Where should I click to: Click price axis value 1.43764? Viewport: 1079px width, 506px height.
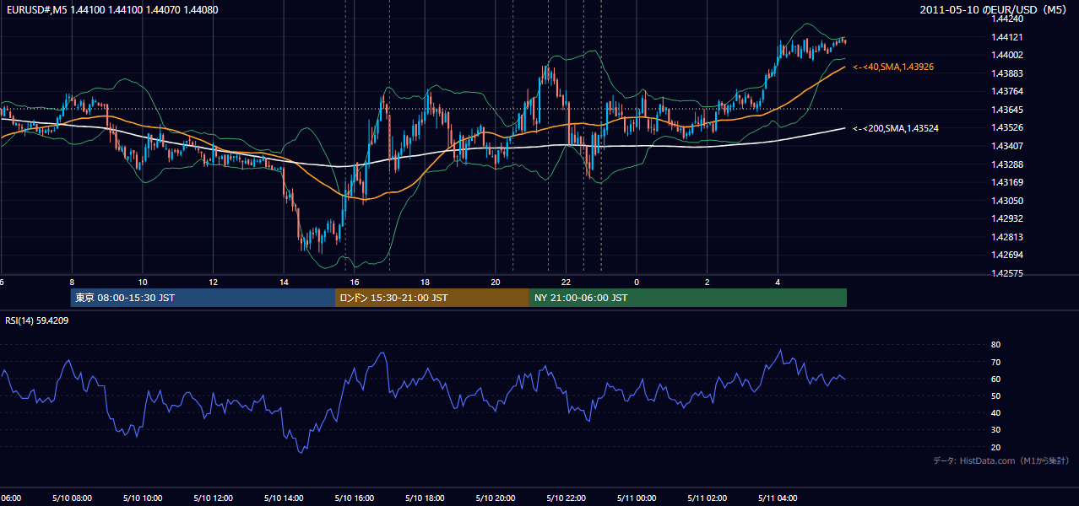1006,91
